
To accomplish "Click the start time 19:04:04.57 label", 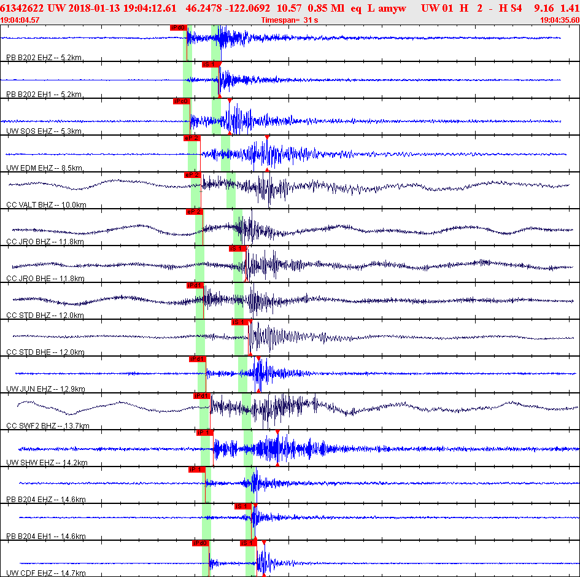I will coord(20,20).
